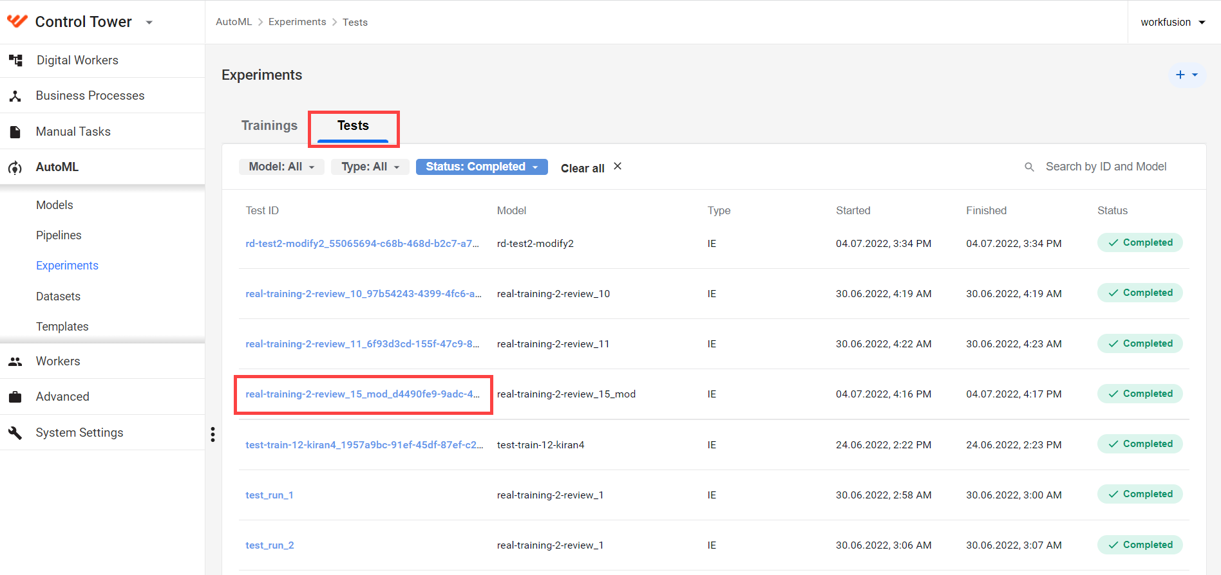Viewport: 1221px width, 575px height.
Task: Open the test_run_1 link
Action: [x=269, y=495]
